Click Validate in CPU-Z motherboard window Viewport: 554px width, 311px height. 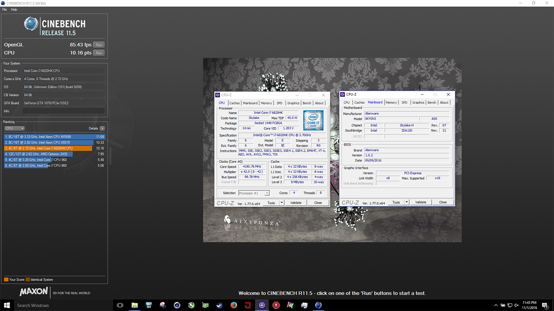tap(421, 202)
